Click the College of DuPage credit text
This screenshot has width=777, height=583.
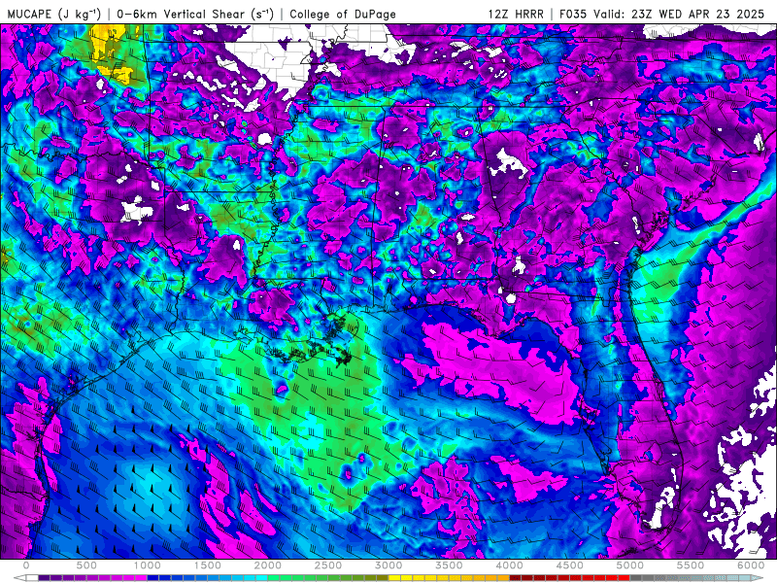343,14
